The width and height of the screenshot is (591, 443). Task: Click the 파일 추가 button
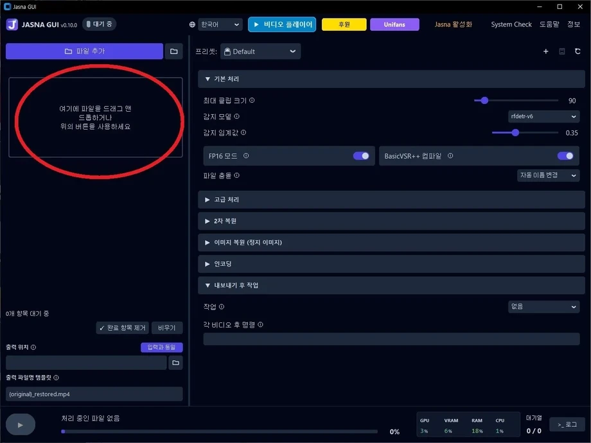point(84,51)
